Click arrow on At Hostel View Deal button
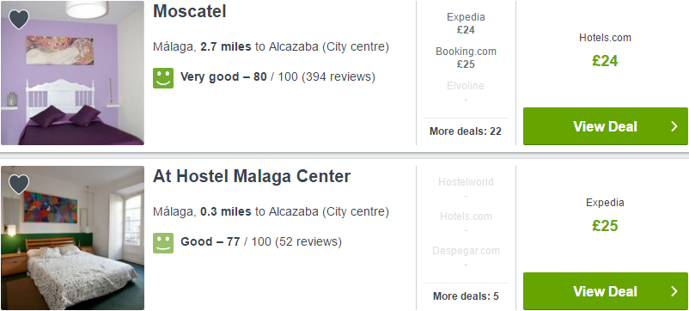The height and width of the screenshot is (311, 689). 674,291
